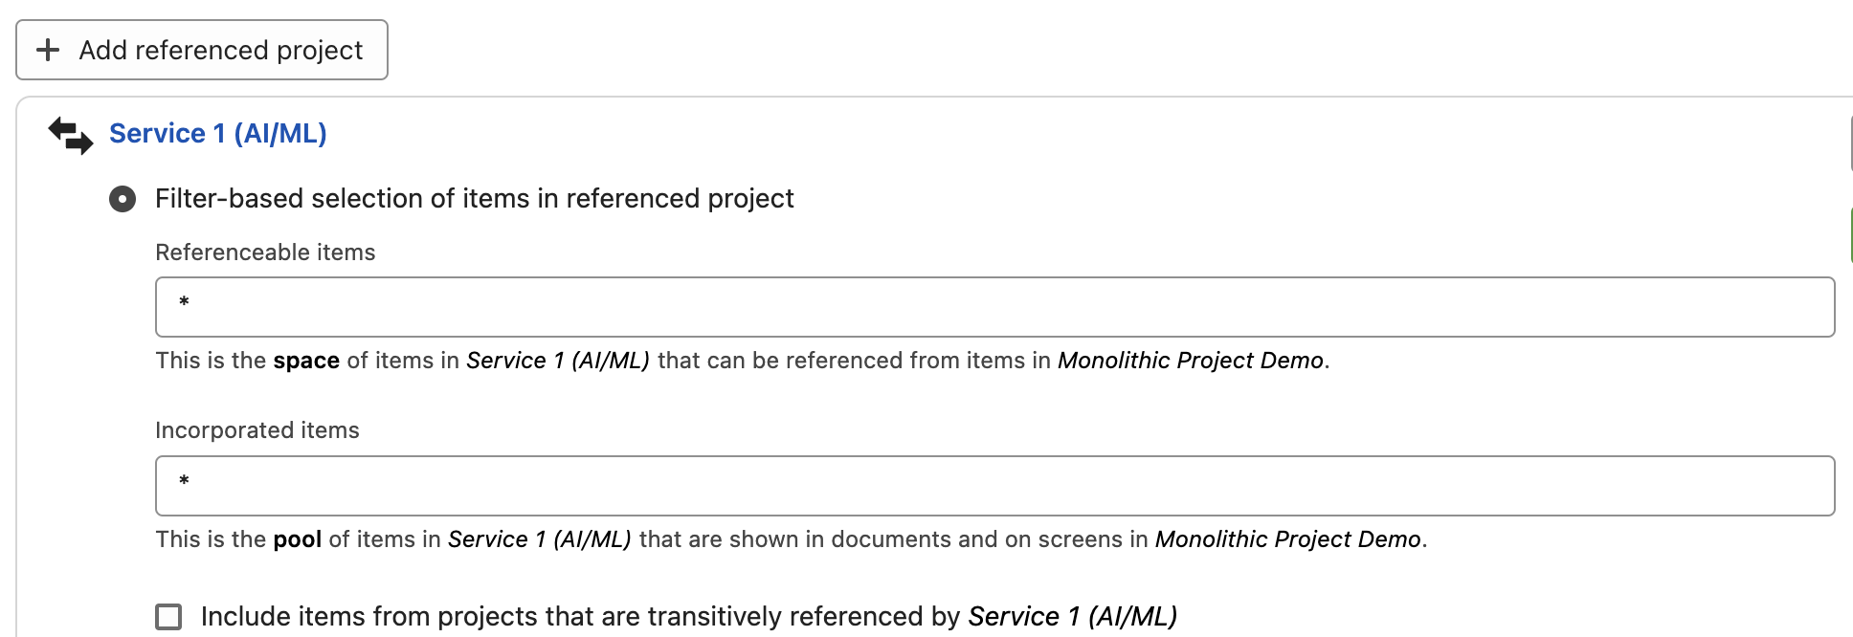
Task: Click the bidirectional arrows icon beside Service 1
Action: click(71, 135)
